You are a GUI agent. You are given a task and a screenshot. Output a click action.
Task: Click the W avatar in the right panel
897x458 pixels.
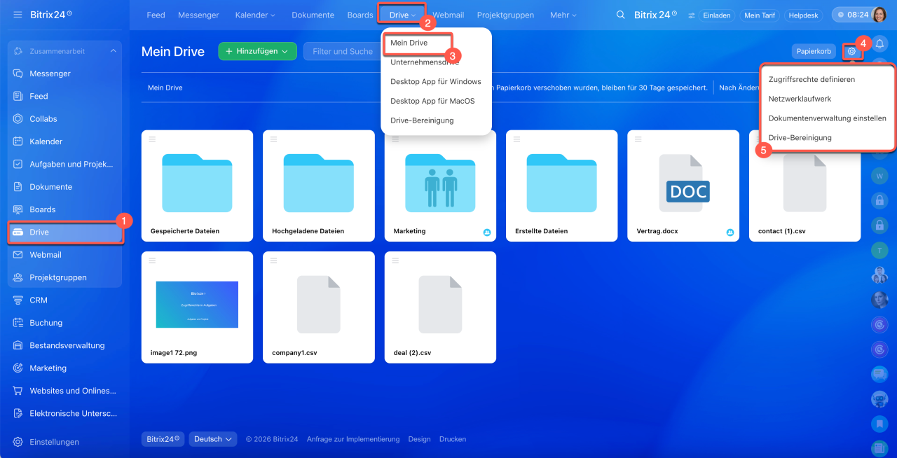(879, 176)
